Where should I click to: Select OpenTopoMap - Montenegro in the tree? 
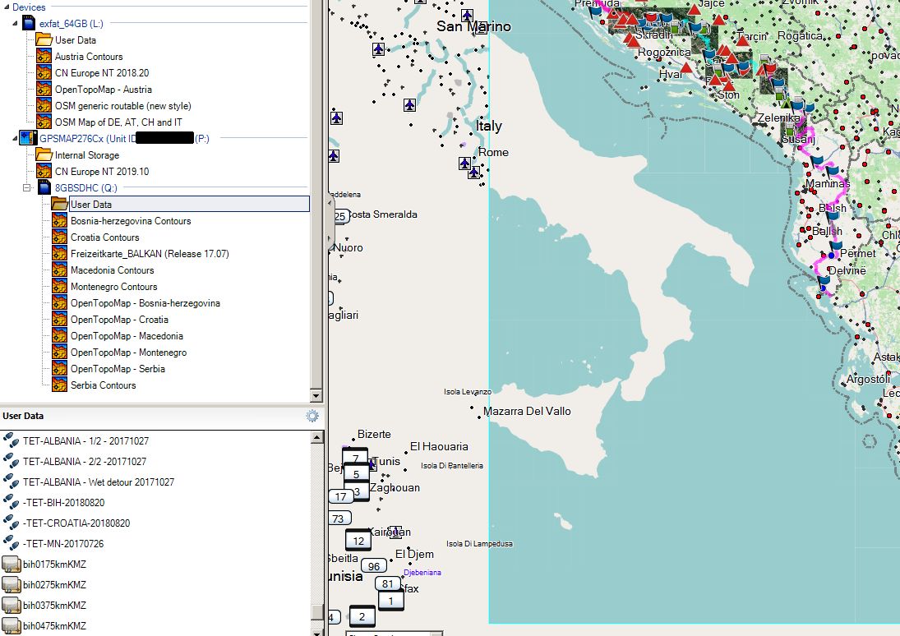point(128,353)
